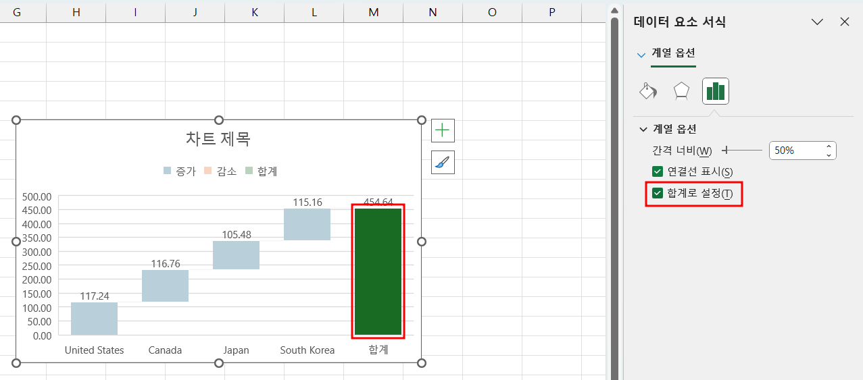863x380 pixels.
Task: Click the 116.76 data label
Action: (x=165, y=264)
